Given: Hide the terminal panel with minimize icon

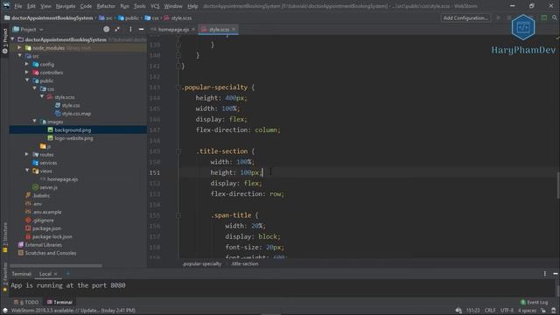Looking at the screenshot, I should tap(556, 274).
